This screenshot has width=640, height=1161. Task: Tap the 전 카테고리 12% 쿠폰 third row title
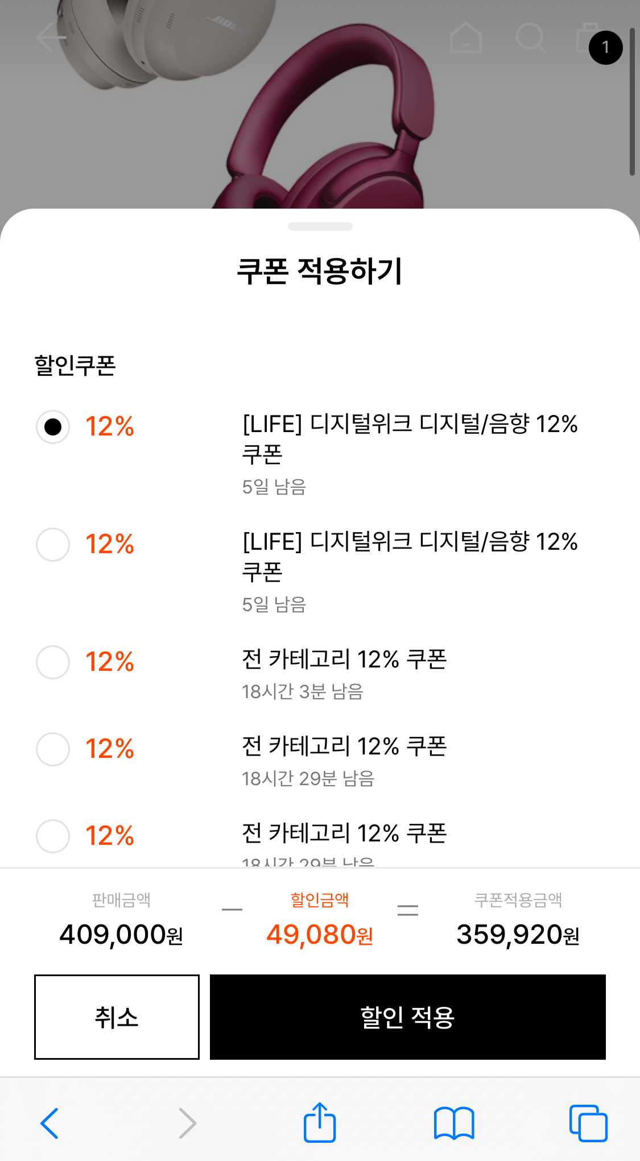click(344, 660)
